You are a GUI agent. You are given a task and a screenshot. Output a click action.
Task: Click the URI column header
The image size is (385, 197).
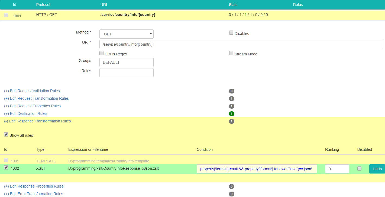click(104, 5)
